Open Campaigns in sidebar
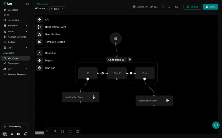This screenshot has width=222, height=138. [13, 63]
